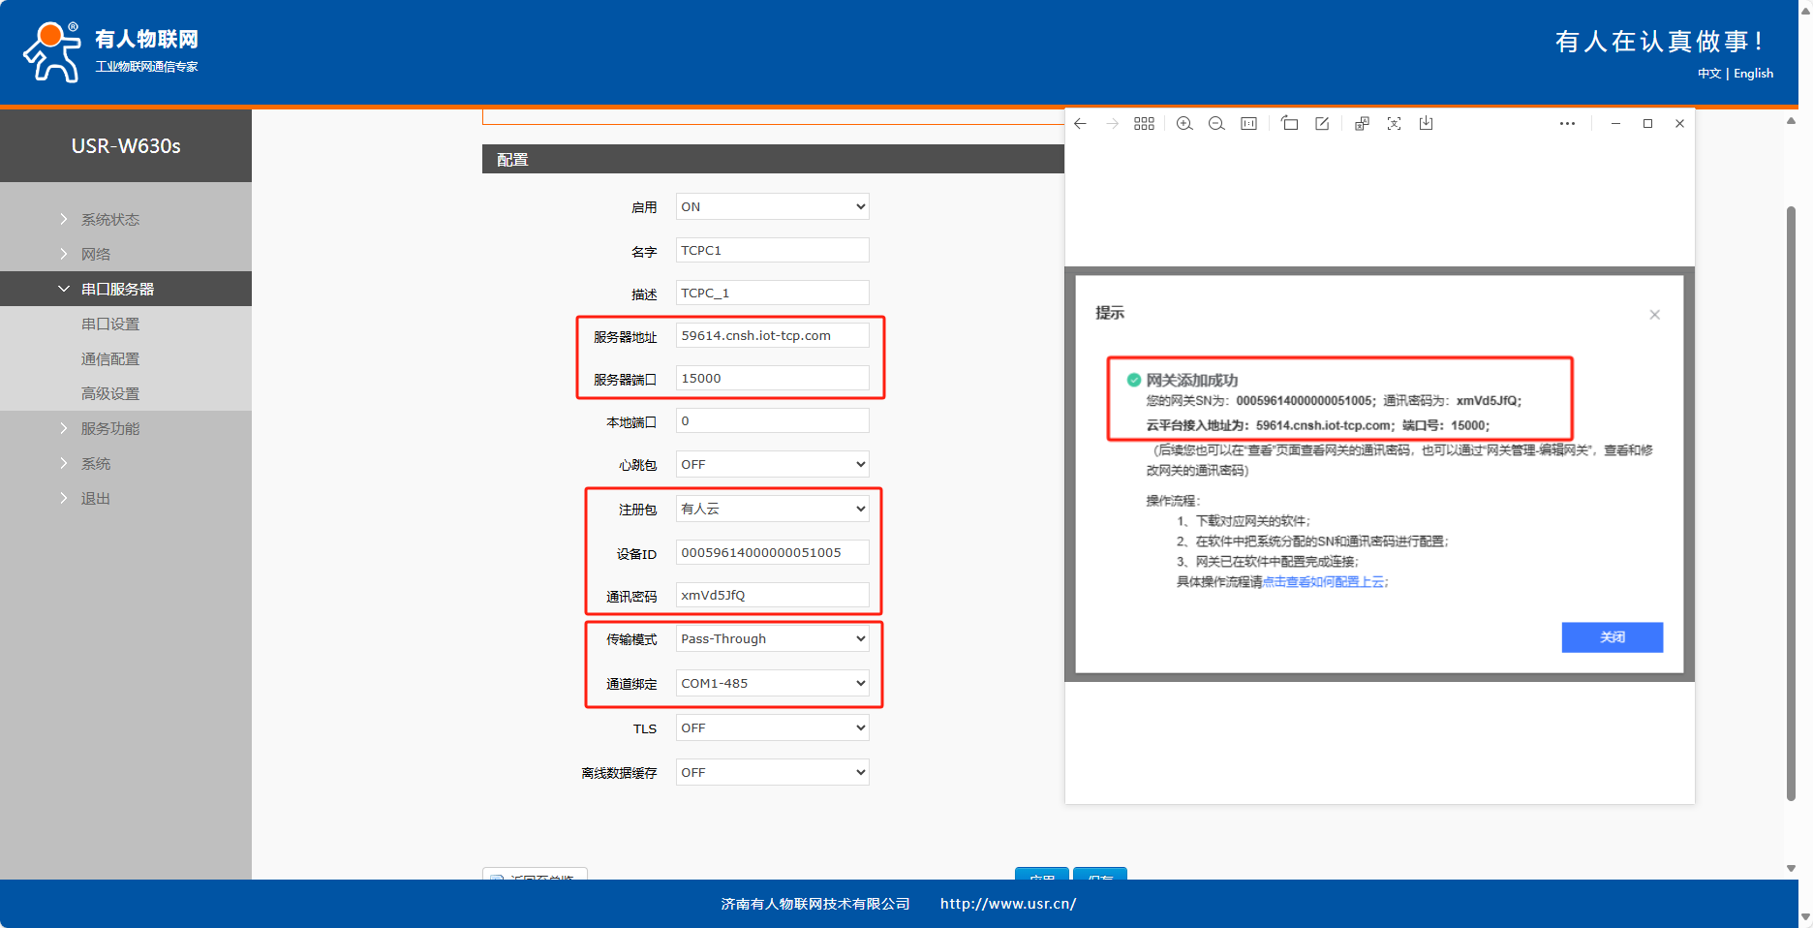
Task: Select 串口设置 in the sidebar
Action: coord(110,325)
